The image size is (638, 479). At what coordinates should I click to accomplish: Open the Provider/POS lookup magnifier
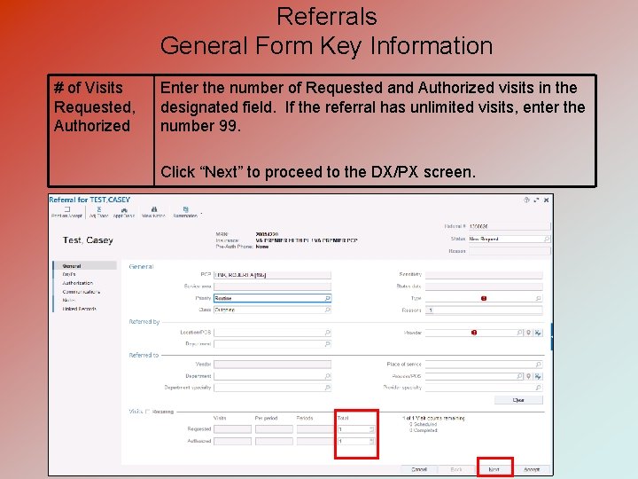[x=519, y=376]
